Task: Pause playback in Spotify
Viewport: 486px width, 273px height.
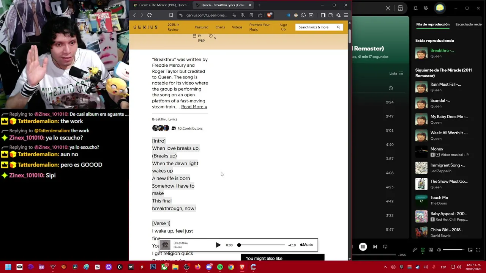Action: pyautogui.click(x=363, y=247)
